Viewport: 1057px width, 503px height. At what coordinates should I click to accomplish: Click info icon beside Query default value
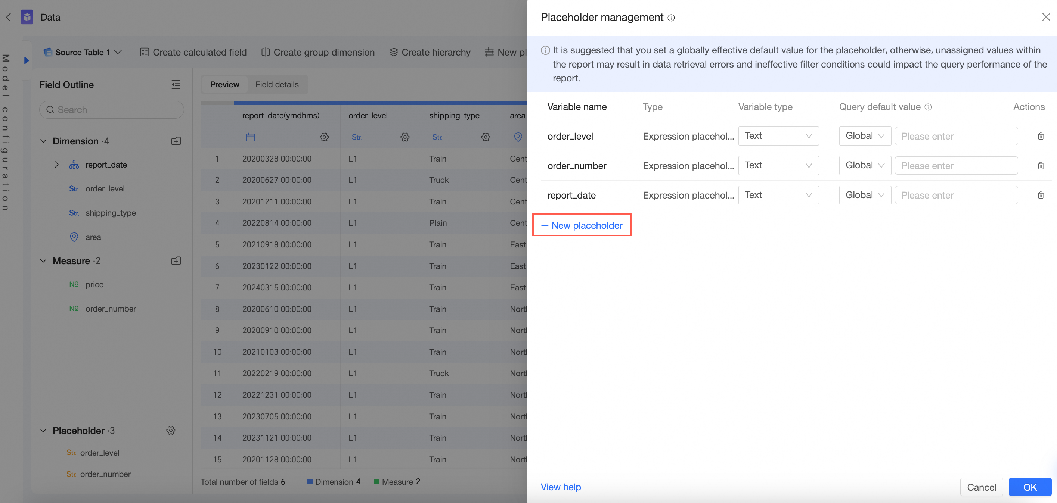coord(928,107)
